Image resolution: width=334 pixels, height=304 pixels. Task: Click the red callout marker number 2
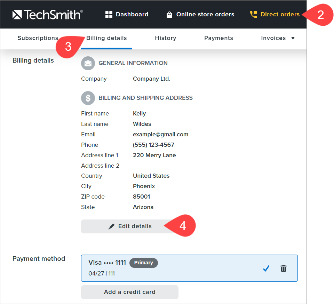tap(319, 15)
